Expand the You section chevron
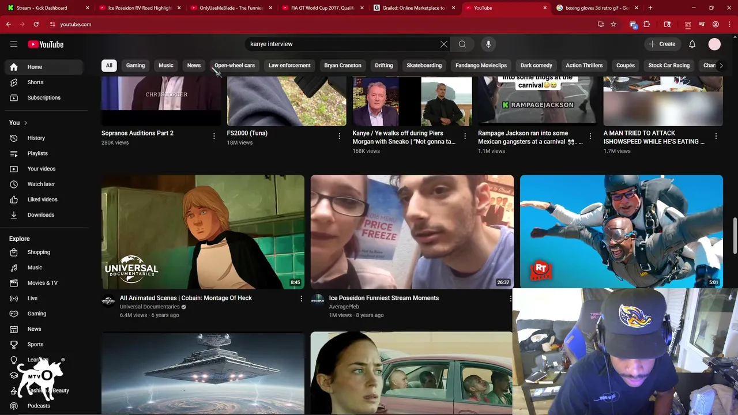 [25, 123]
